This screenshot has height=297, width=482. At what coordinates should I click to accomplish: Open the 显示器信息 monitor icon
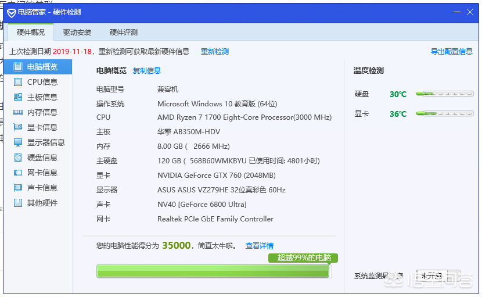(18, 142)
